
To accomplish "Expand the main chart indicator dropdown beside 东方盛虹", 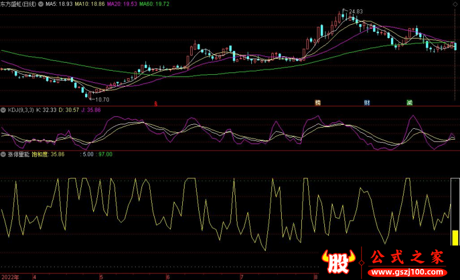I will click(x=41, y=3).
